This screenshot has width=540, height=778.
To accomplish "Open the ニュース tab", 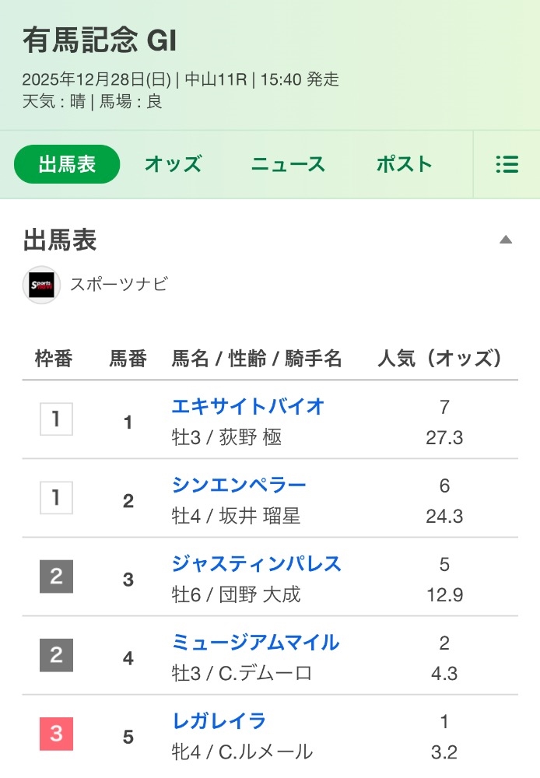I will (x=288, y=165).
